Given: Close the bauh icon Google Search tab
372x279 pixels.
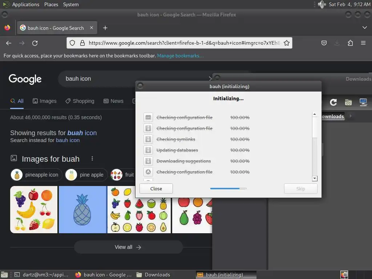Looking at the screenshot, I should [92, 28].
